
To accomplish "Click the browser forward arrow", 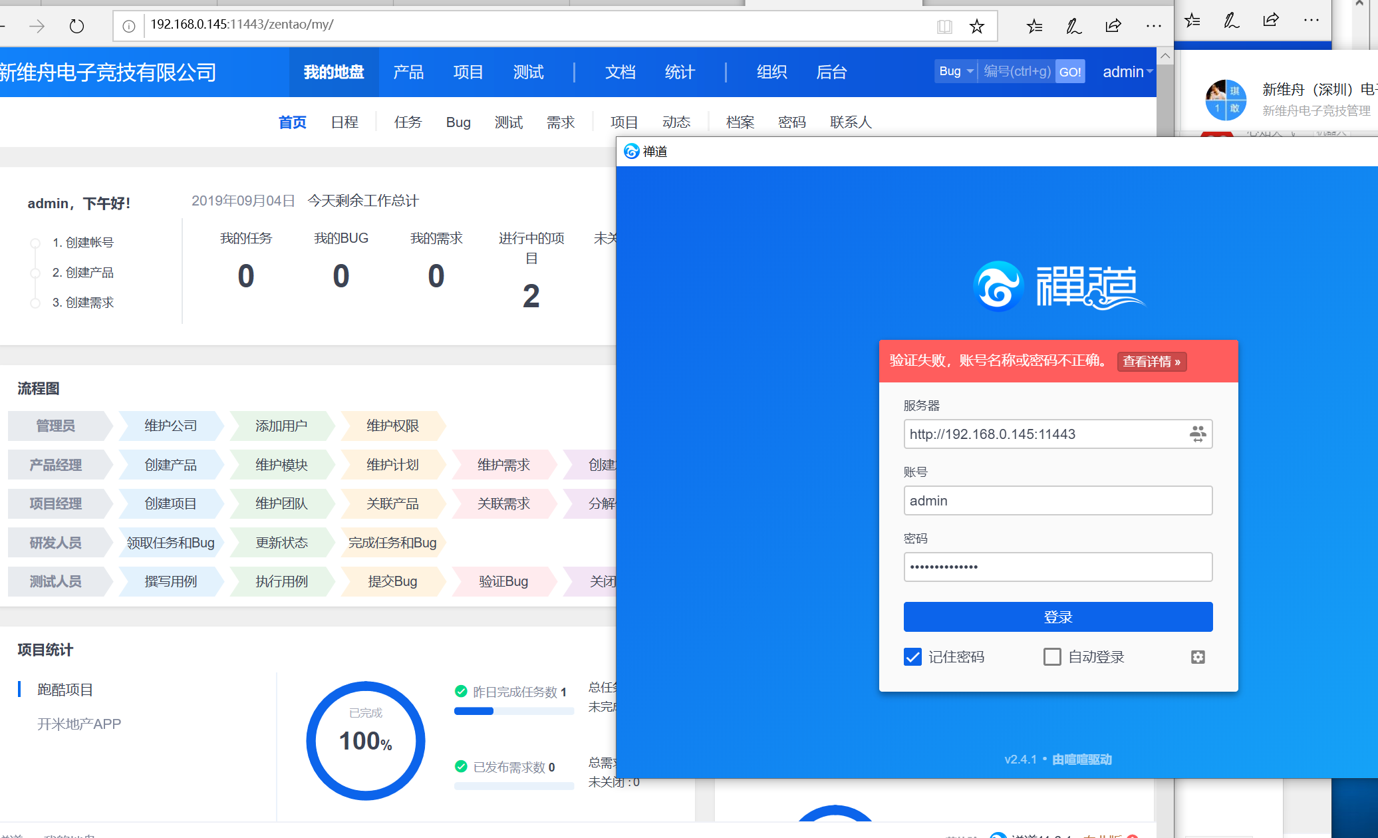I will (37, 26).
